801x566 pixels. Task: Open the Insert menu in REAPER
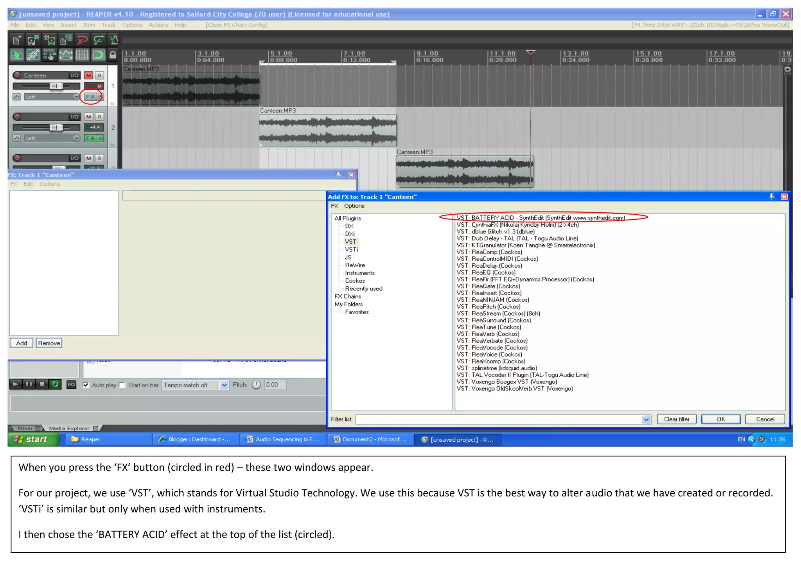tap(68, 25)
